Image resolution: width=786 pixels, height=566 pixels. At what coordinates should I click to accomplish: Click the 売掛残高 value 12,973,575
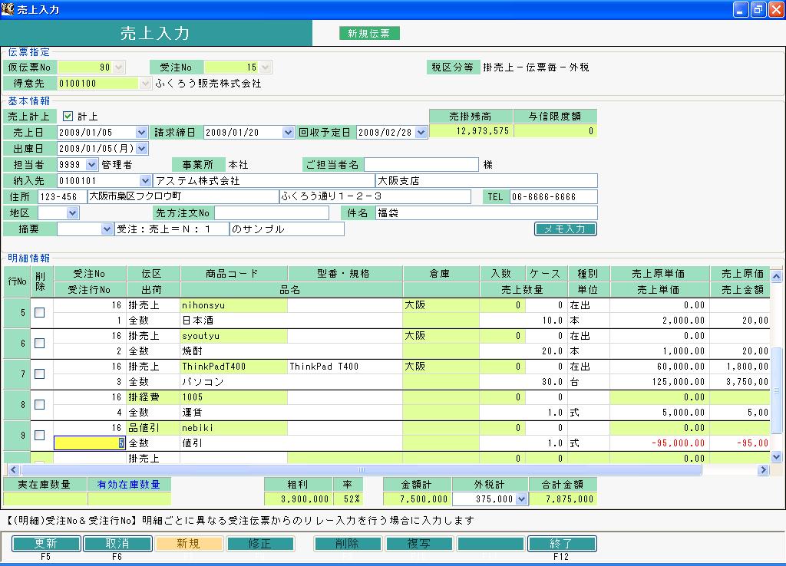[471, 130]
